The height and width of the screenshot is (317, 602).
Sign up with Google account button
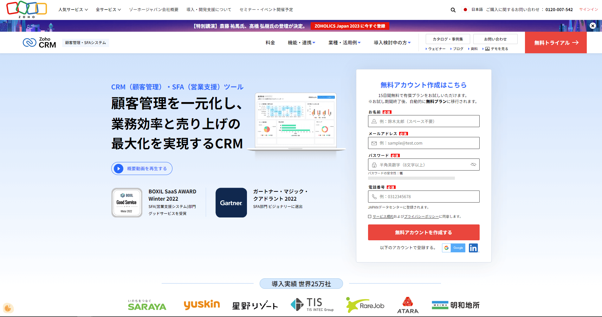pos(454,248)
